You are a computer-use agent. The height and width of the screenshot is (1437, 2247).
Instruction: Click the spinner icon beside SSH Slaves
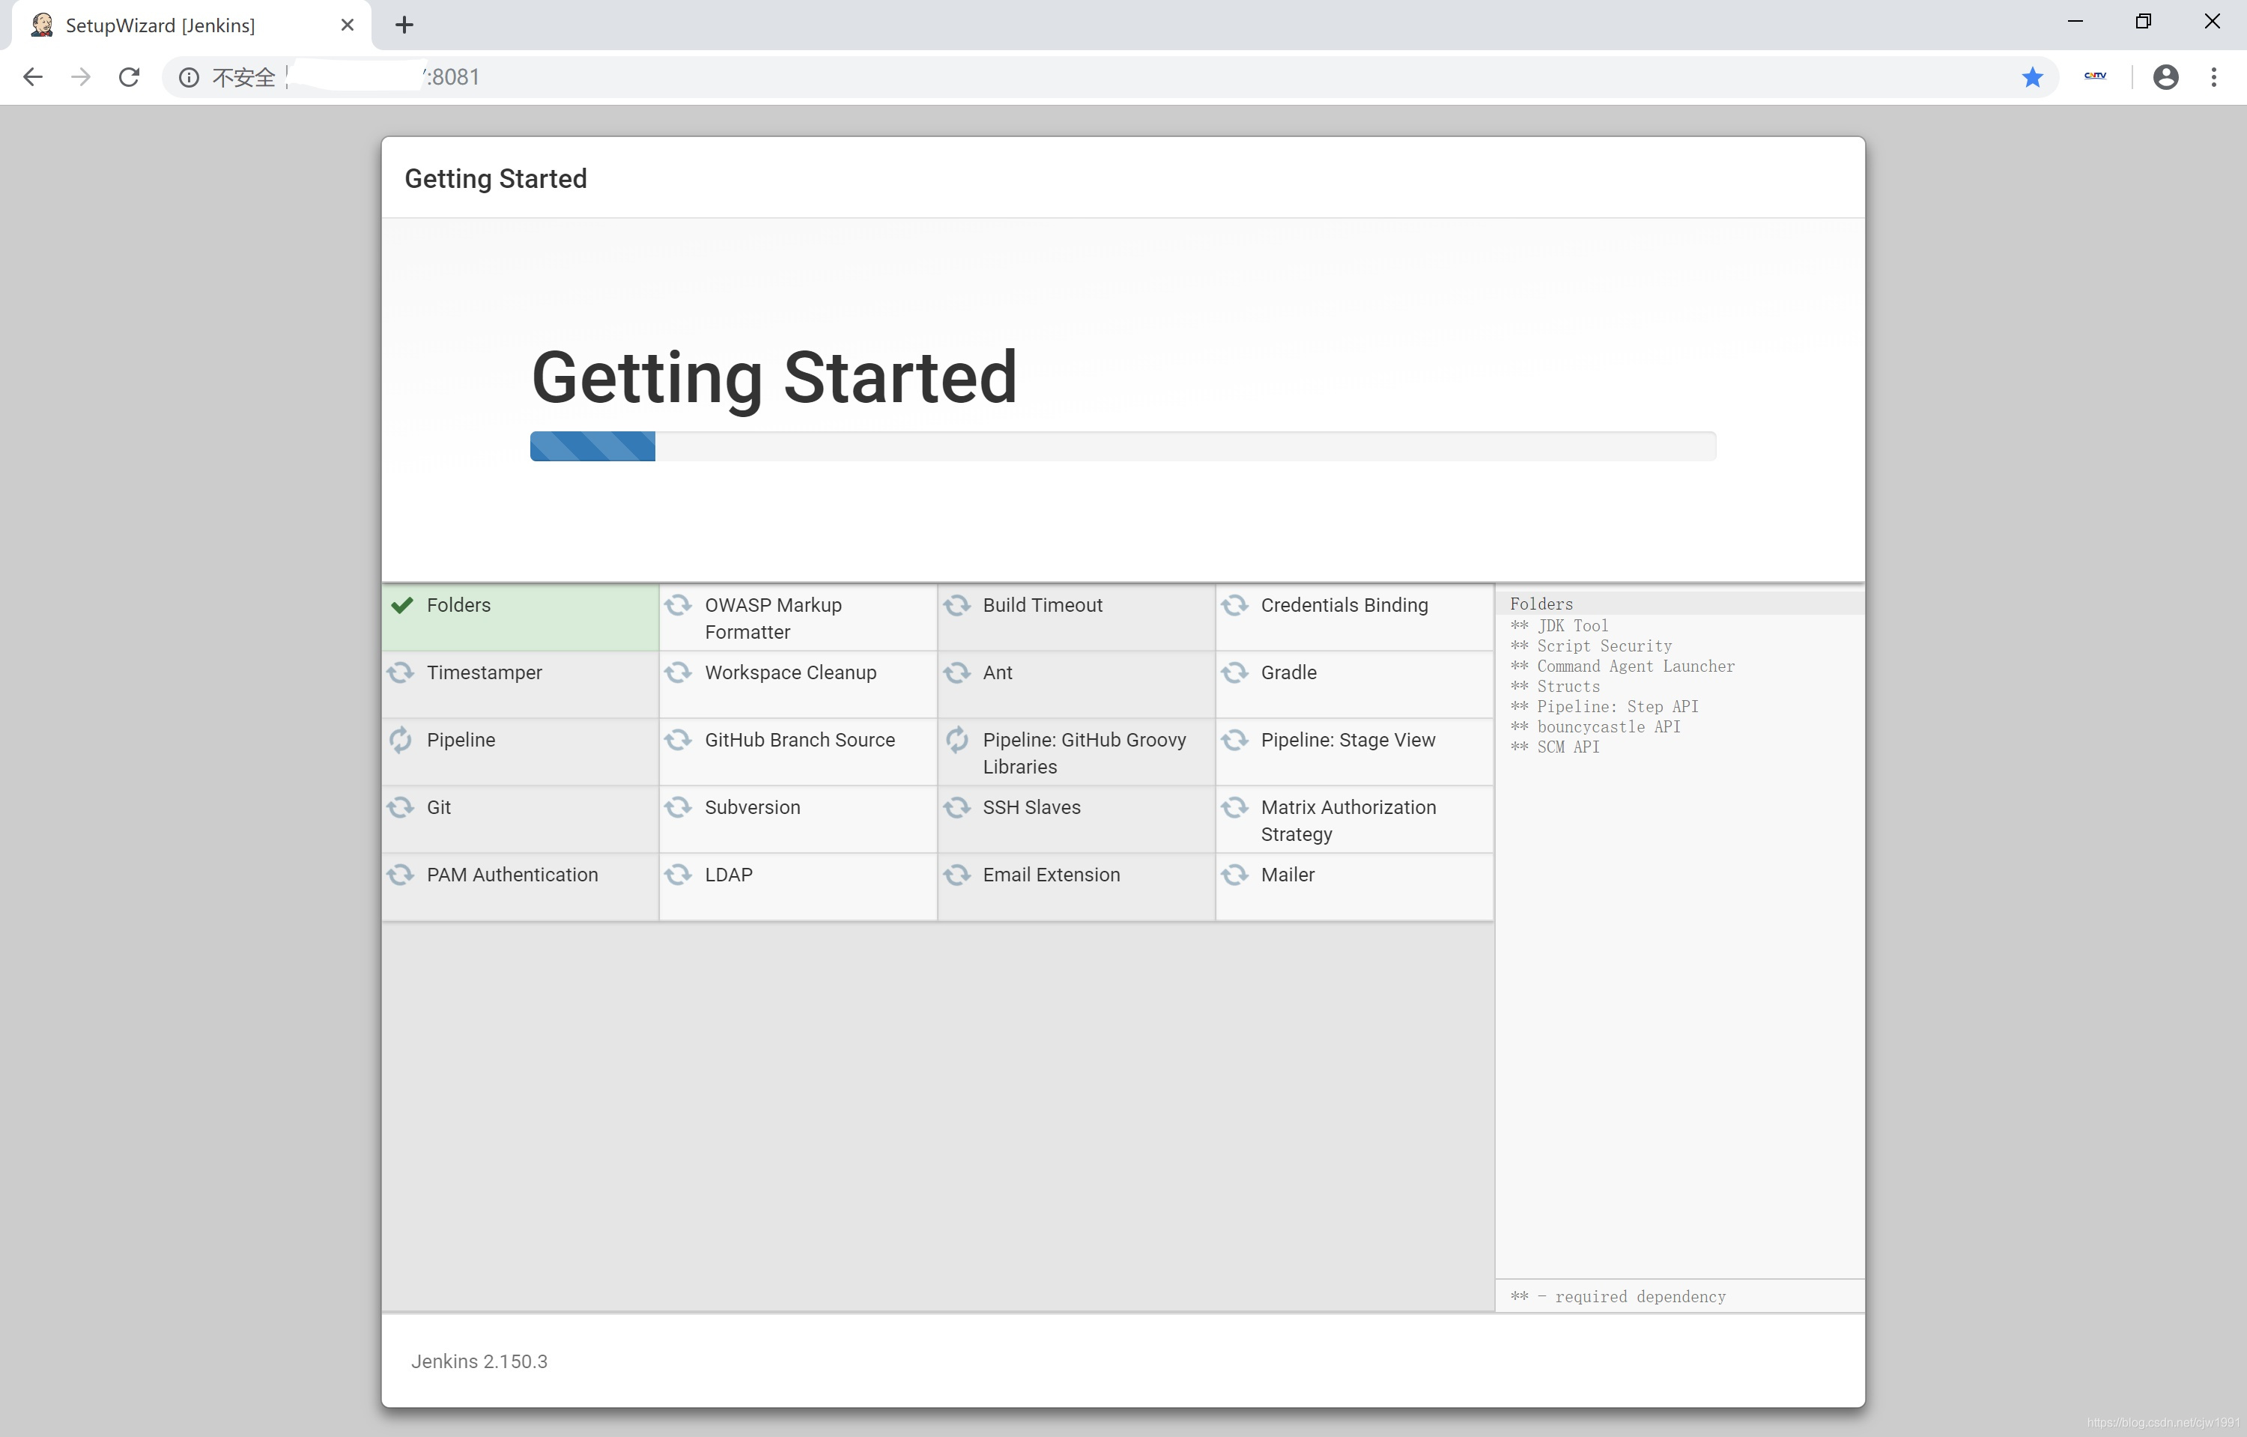click(x=956, y=807)
